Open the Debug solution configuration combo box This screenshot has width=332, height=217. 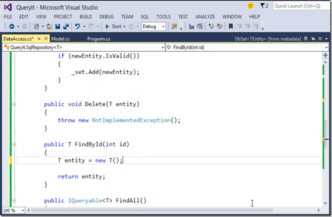[x=154, y=27]
